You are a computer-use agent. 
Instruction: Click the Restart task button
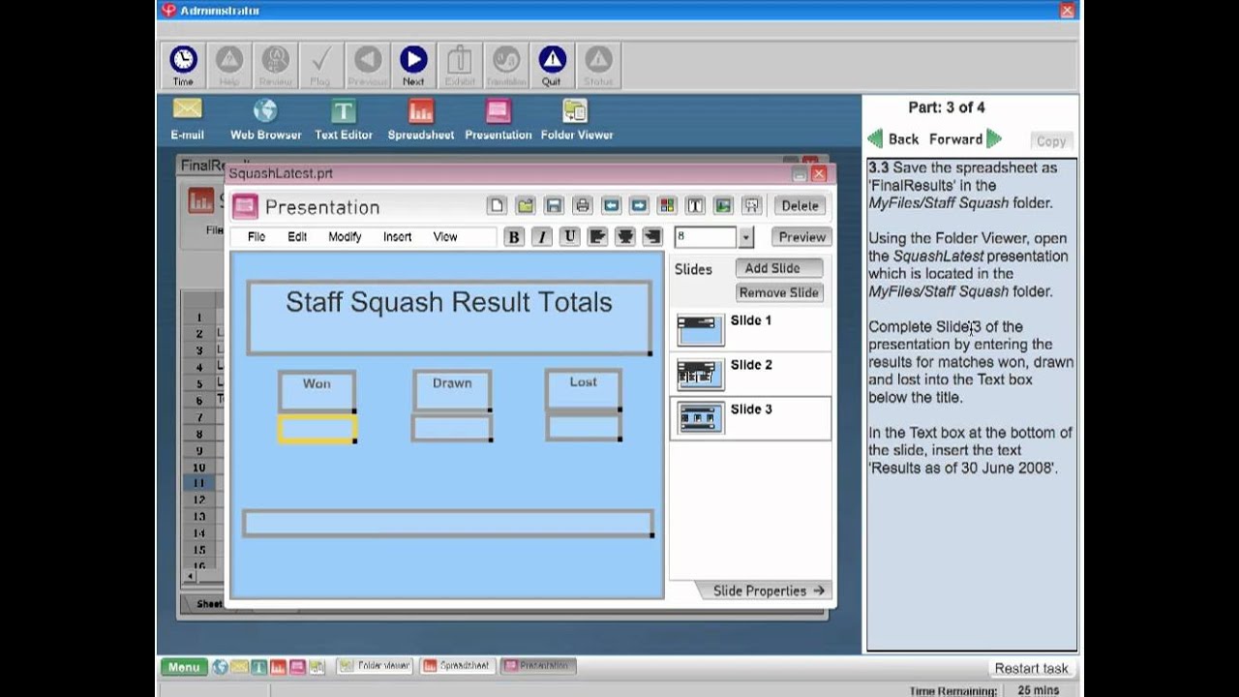(x=1031, y=668)
